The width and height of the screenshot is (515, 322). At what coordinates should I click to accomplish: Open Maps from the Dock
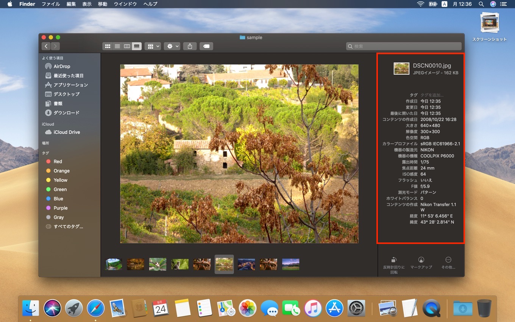[x=226, y=308]
